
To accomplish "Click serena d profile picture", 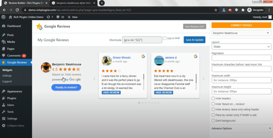I will pyautogui.click(x=159, y=60).
